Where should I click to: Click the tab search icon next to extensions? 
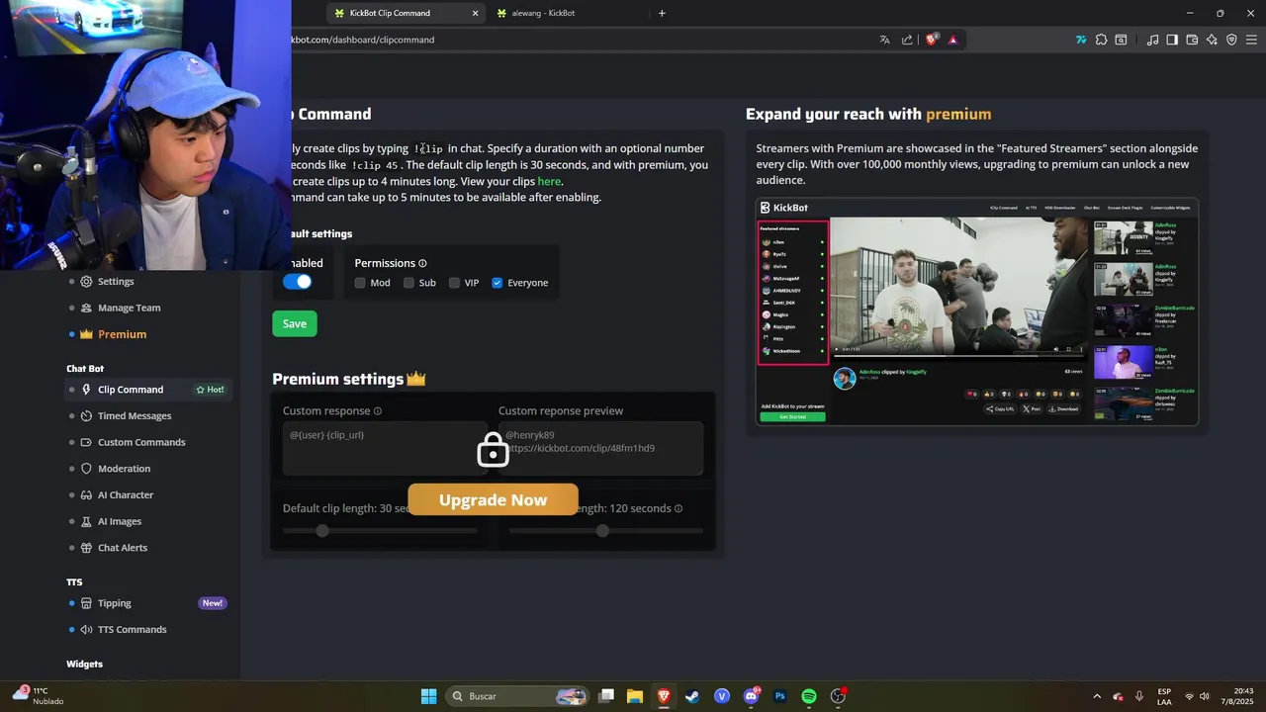(1121, 40)
